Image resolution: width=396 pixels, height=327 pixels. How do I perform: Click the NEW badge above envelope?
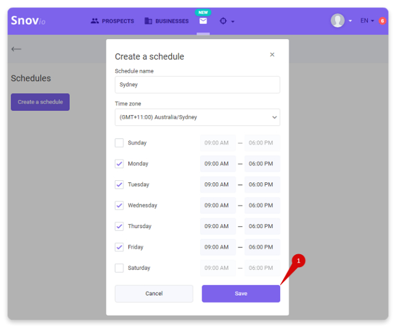click(203, 12)
